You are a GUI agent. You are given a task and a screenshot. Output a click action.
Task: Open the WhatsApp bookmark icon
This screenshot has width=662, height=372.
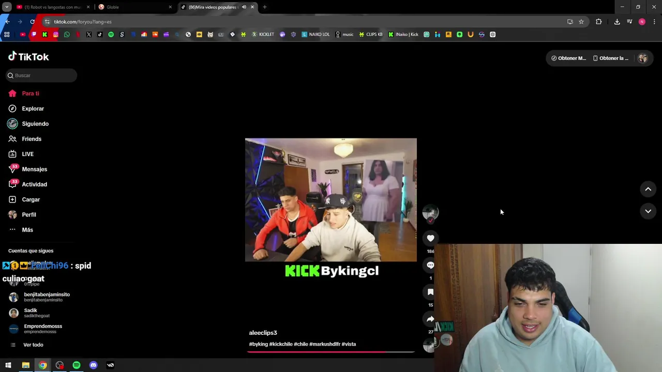(67, 35)
